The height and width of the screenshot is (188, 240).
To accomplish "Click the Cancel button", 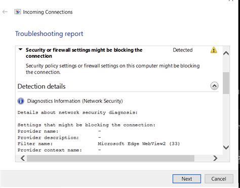I will [219, 179].
